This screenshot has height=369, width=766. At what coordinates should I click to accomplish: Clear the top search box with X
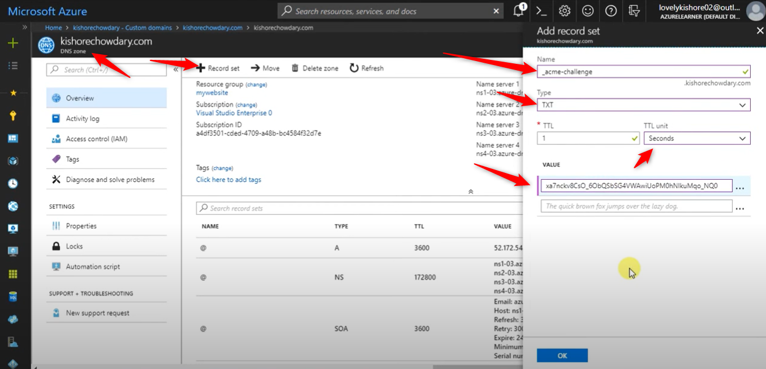pyautogui.click(x=496, y=11)
